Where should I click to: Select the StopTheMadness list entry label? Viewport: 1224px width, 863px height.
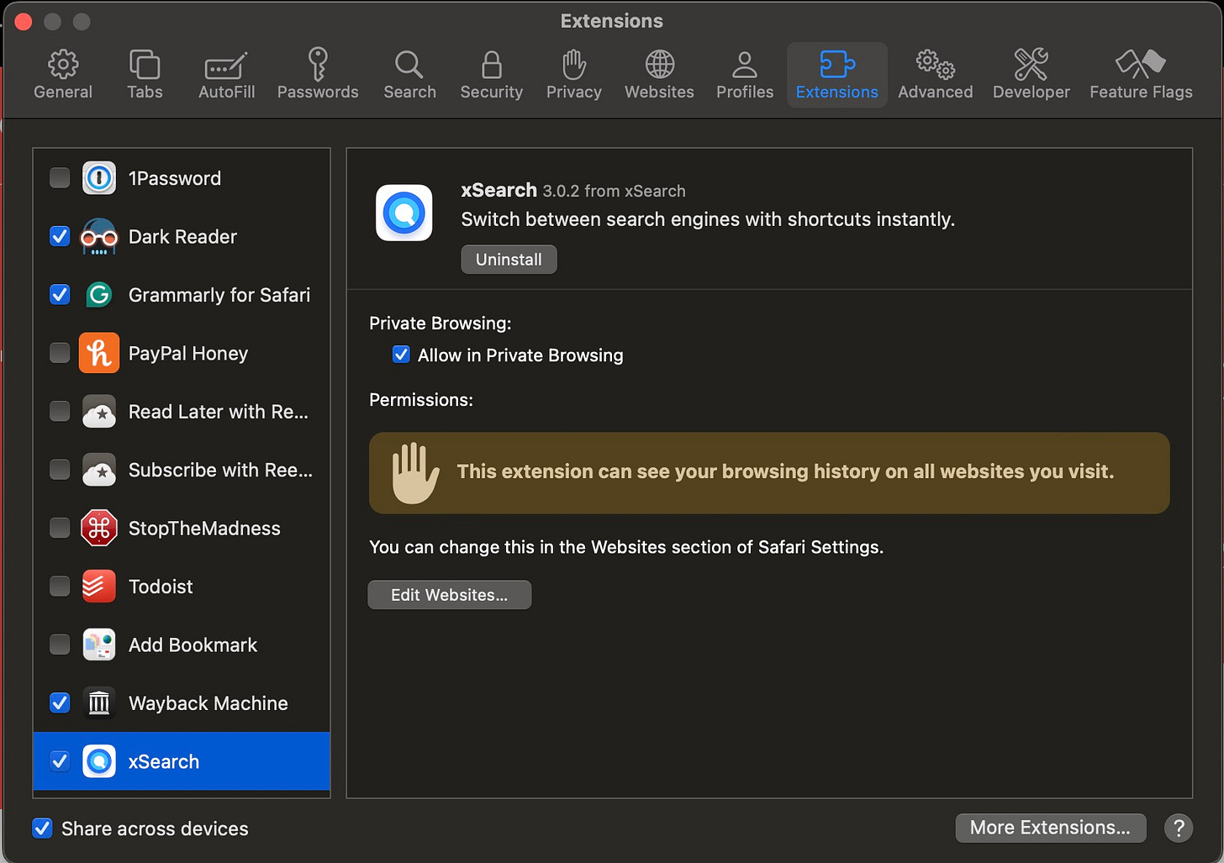click(x=204, y=529)
